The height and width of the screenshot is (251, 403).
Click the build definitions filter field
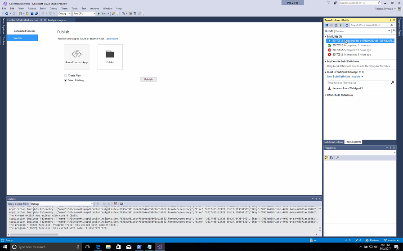pos(361,83)
